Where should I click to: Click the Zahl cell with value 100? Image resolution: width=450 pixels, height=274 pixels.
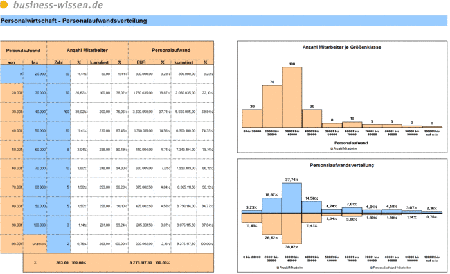(59, 112)
